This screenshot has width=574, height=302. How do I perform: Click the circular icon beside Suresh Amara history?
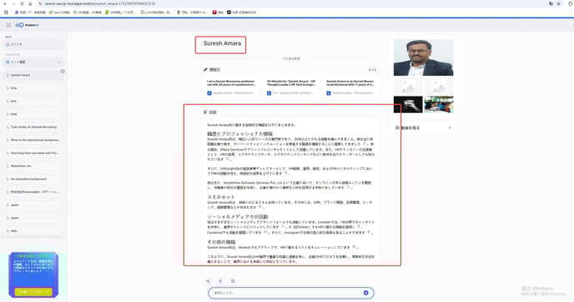tap(63, 72)
